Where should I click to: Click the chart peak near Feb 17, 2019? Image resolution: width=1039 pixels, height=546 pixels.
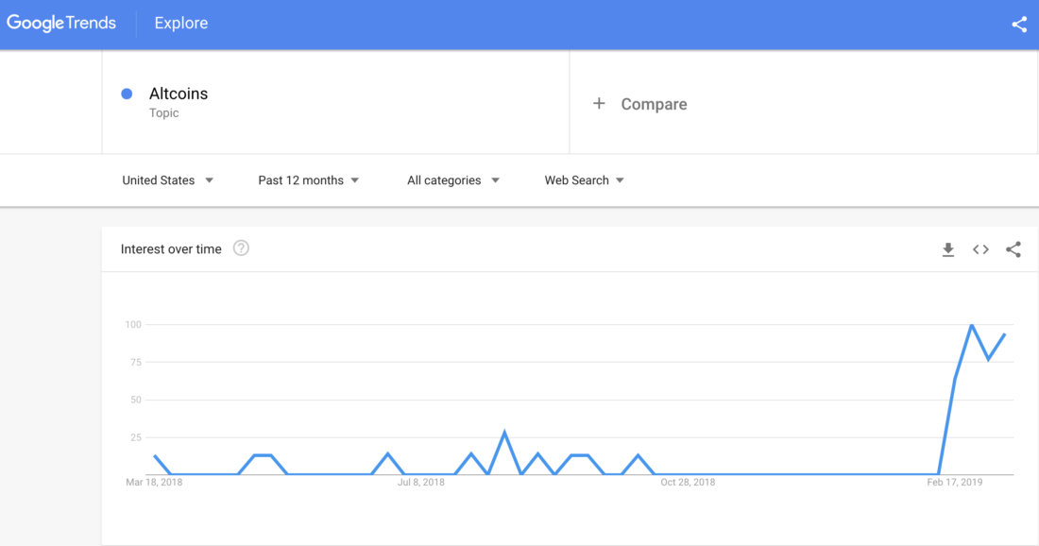[x=973, y=326]
